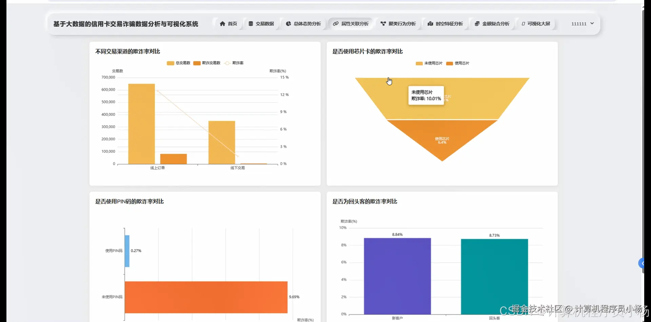The image size is (651, 322).
Task: Toggle the 使用芯片 funnel legend
Action: click(x=458, y=63)
